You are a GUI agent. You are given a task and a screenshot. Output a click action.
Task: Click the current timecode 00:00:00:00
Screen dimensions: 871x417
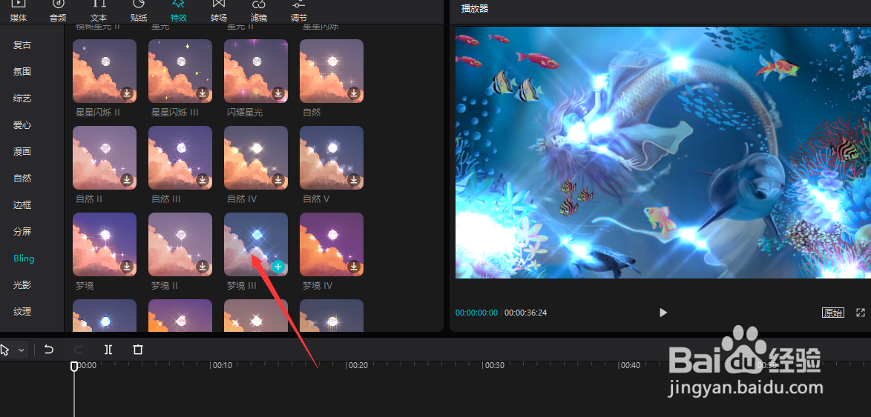coord(476,313)
